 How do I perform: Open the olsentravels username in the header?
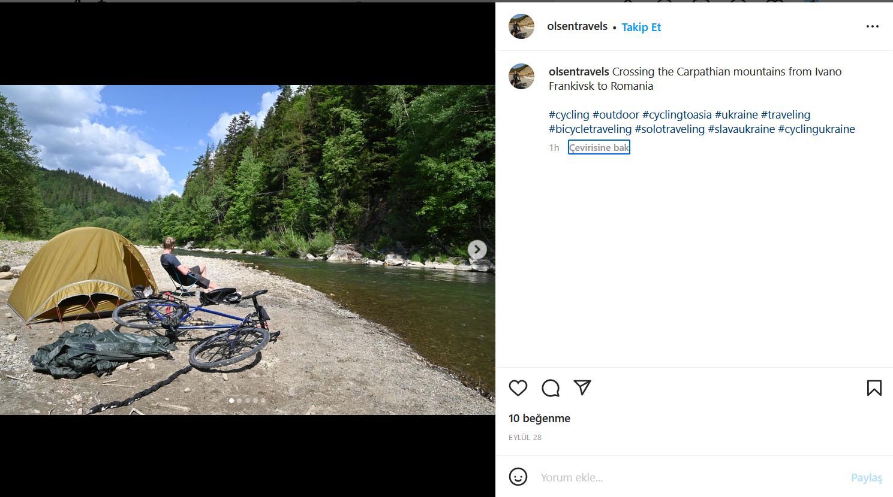[577, 26]
